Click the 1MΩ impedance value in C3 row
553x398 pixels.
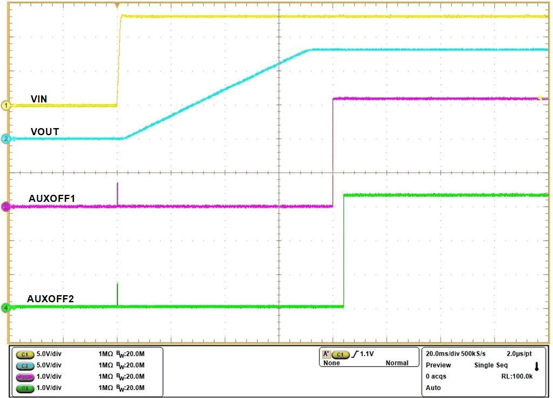(x=106, y=376)
